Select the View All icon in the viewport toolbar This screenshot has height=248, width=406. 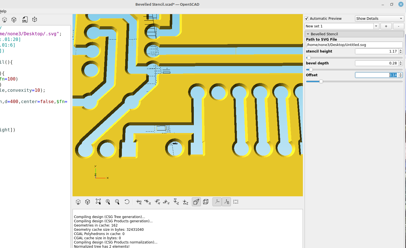pyautogui.click(x=98, y=202)
